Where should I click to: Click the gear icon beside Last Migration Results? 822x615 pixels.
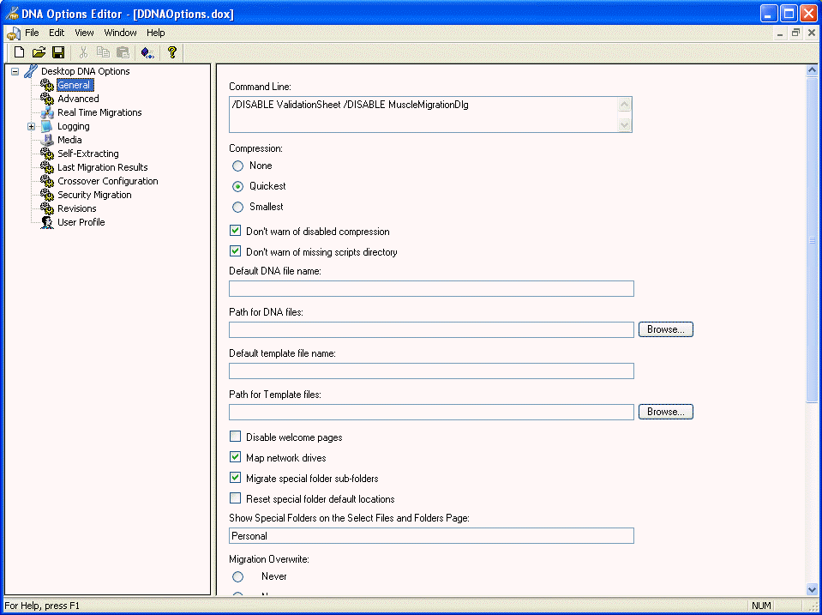click(47, 167)
